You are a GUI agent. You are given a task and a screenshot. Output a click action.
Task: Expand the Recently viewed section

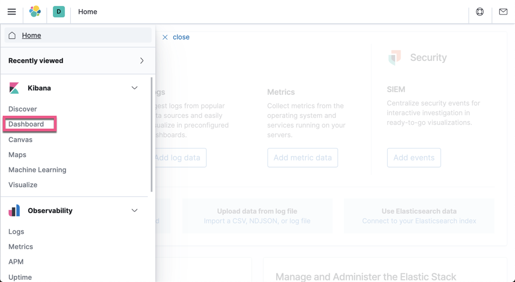78,61
